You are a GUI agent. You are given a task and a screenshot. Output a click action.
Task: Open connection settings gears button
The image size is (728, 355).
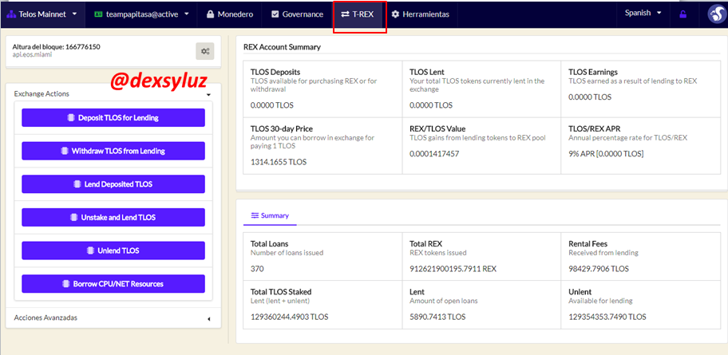[204, 51]
